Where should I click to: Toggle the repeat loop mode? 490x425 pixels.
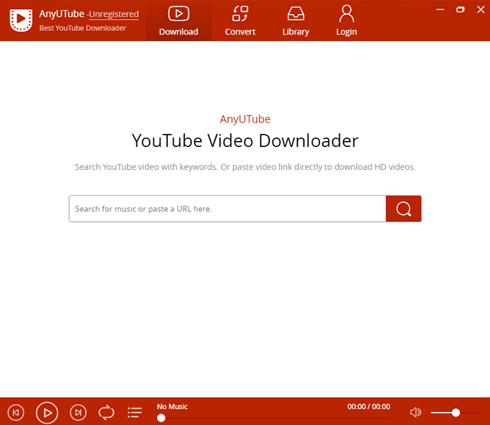[106, 413]
